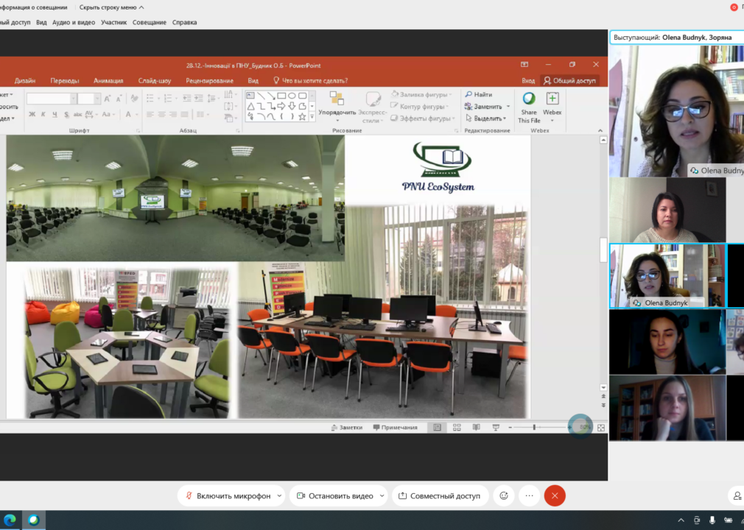Click the red leave meeting button
This screenshot has height=530, width=744.
pos(555,496)
